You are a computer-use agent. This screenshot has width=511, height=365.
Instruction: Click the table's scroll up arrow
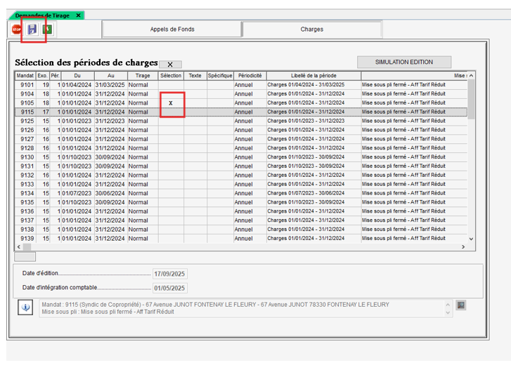[x=471, y=76]
